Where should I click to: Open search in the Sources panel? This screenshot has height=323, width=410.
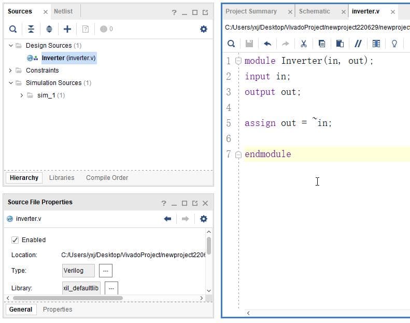pyautogui.click(x=13, y=29)
